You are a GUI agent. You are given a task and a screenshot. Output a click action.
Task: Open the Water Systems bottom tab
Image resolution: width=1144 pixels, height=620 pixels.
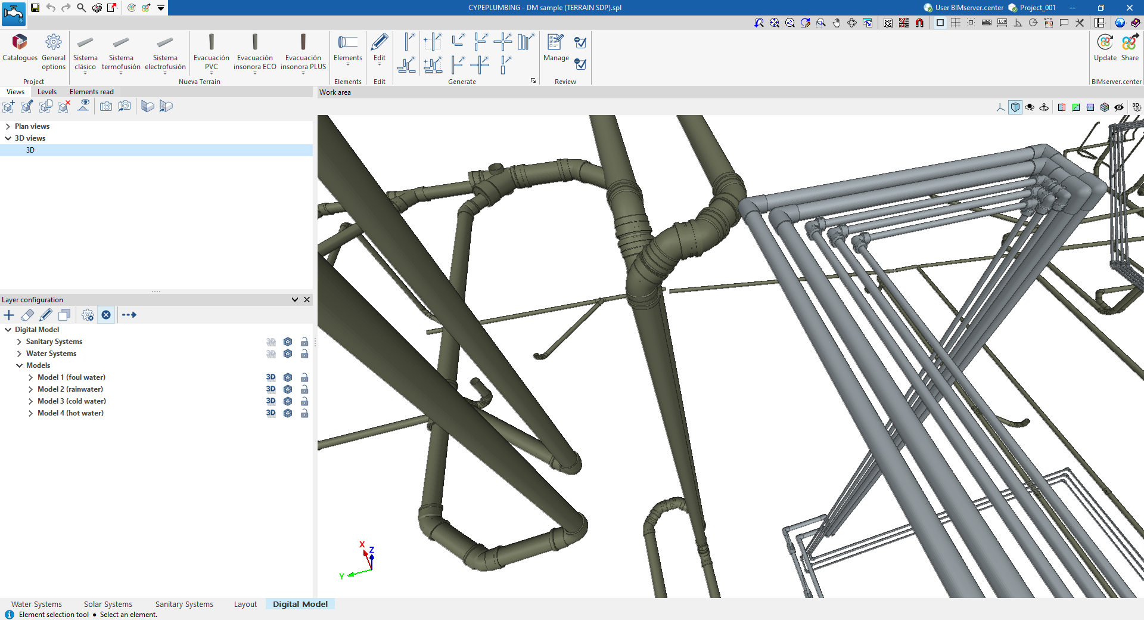click(36, 604)
